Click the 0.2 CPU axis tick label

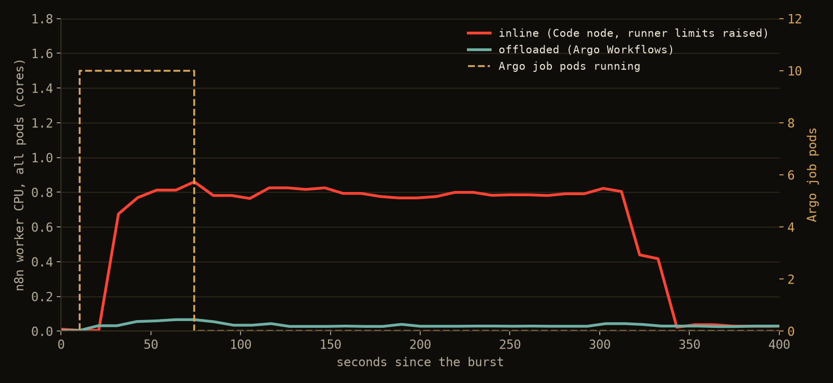click(x=43, y=297)
